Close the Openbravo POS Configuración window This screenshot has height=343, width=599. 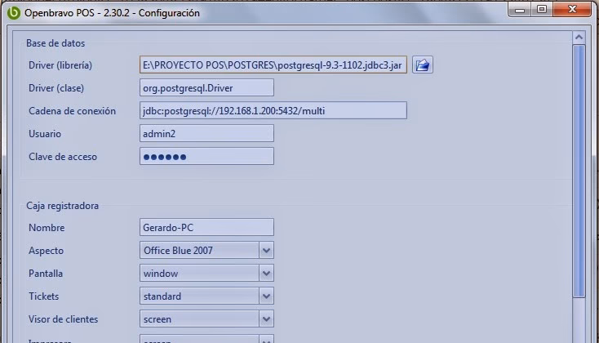point(572,10)
